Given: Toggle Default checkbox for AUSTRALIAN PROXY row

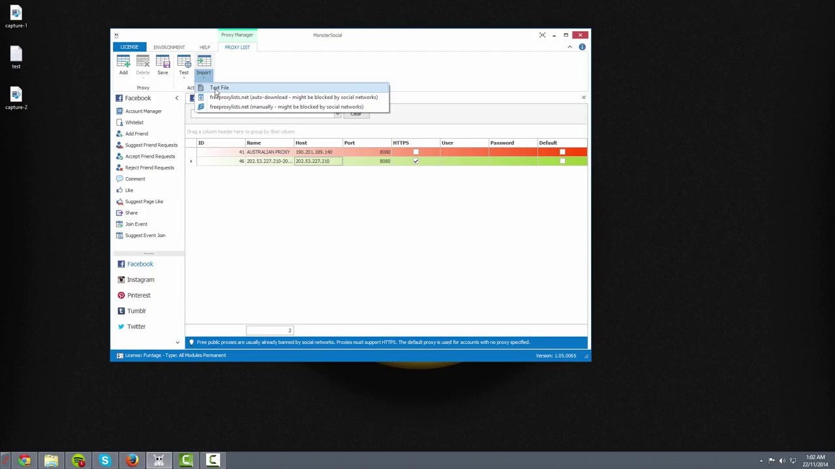Looking at the screenshot, I should 562,152.
